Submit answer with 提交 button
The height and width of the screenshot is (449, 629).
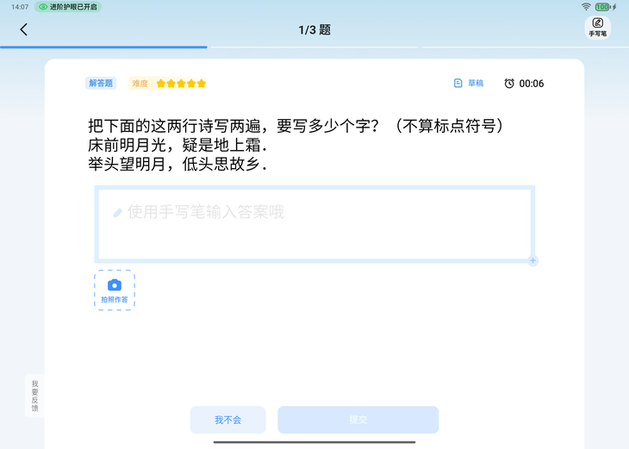358,420
